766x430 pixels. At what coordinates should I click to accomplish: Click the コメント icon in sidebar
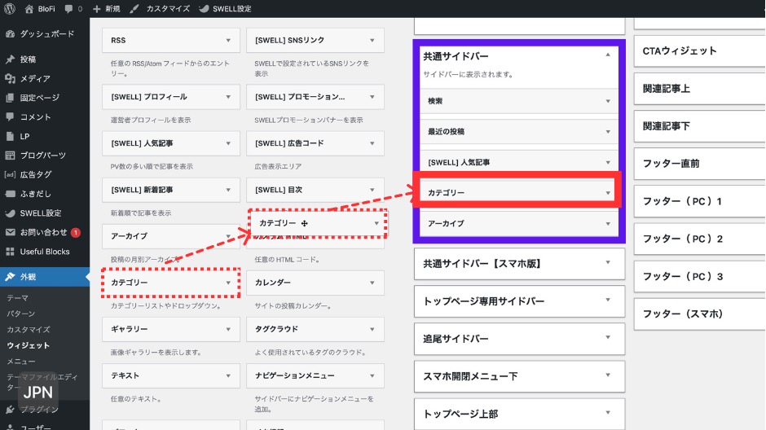point(10,116)
